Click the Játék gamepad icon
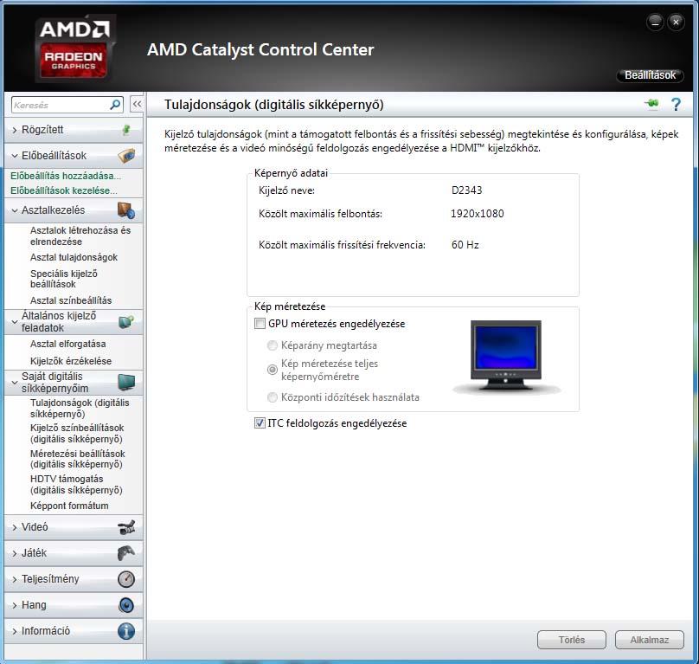The height and width of the screenshot is (664, 699). [x=126, y=553]
